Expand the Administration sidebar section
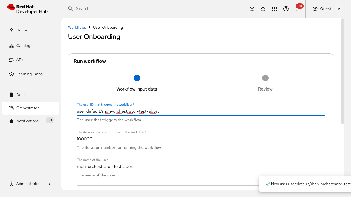 pyautogui.click(x=50, y=184)
